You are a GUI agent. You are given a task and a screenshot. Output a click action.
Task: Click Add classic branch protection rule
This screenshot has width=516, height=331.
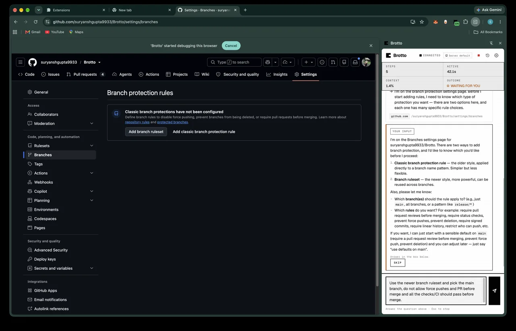[x=204, y=131]
